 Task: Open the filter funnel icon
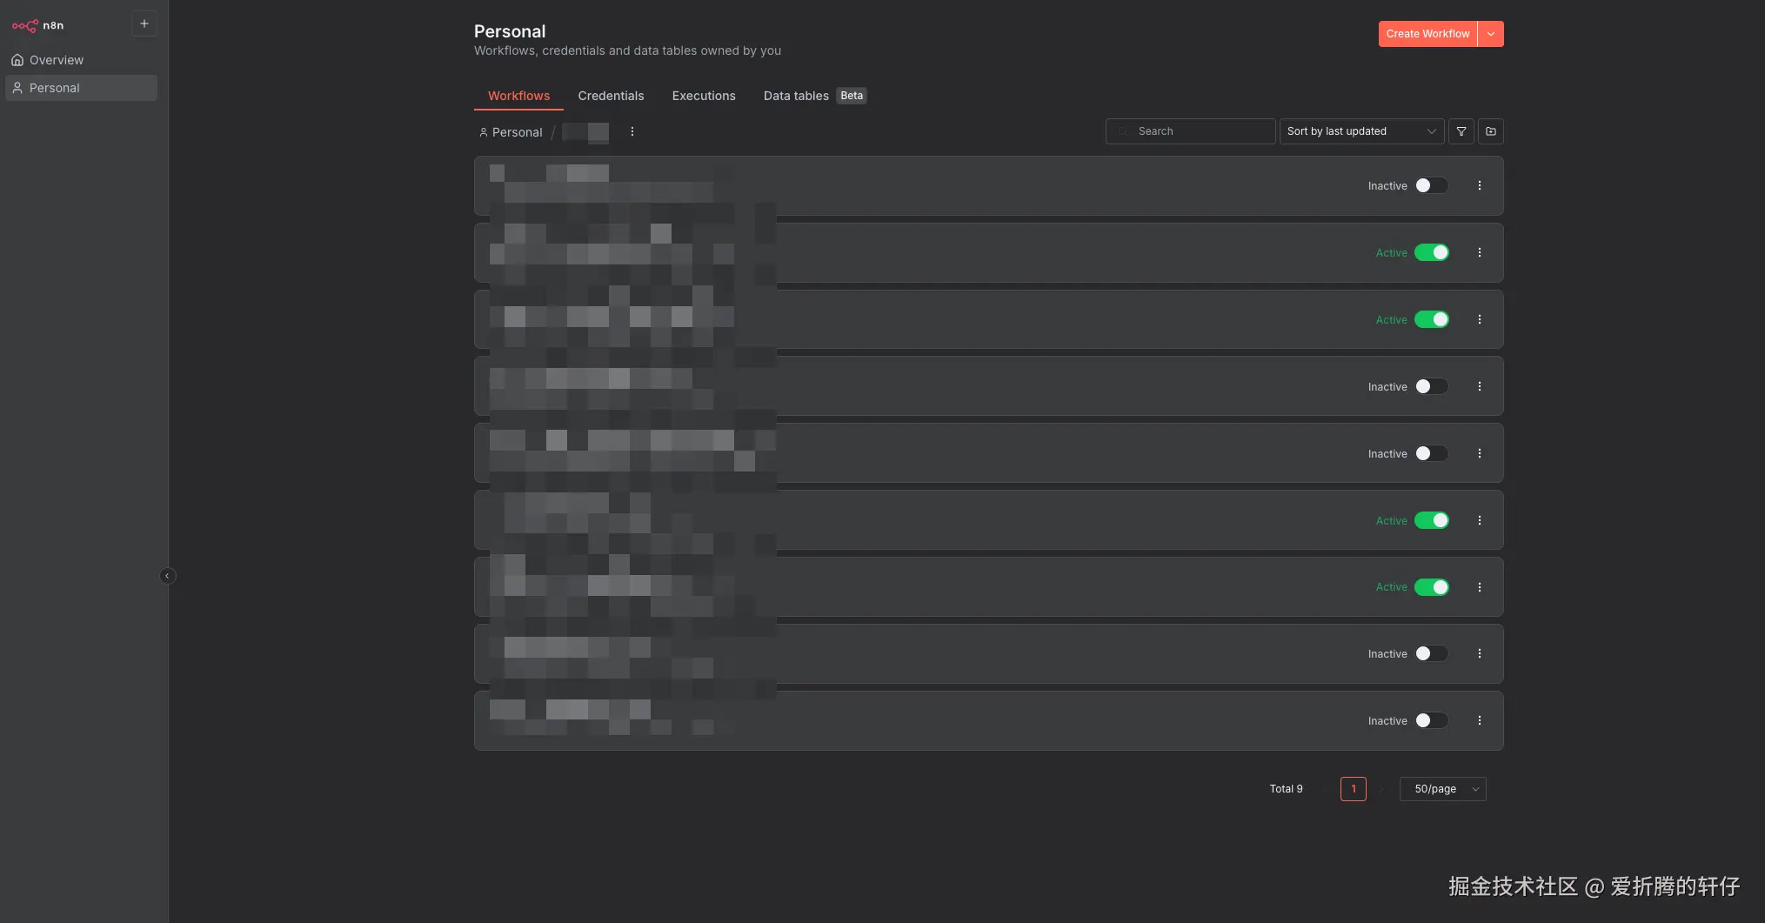[1461, 131]
